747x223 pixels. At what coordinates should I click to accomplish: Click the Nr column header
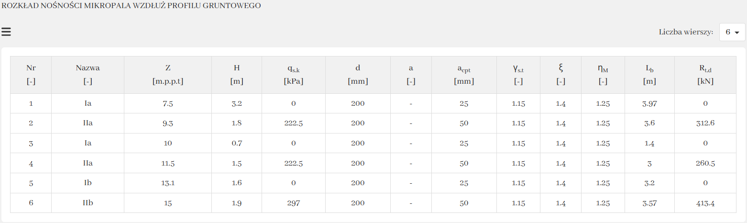click(x=31, y=75)
